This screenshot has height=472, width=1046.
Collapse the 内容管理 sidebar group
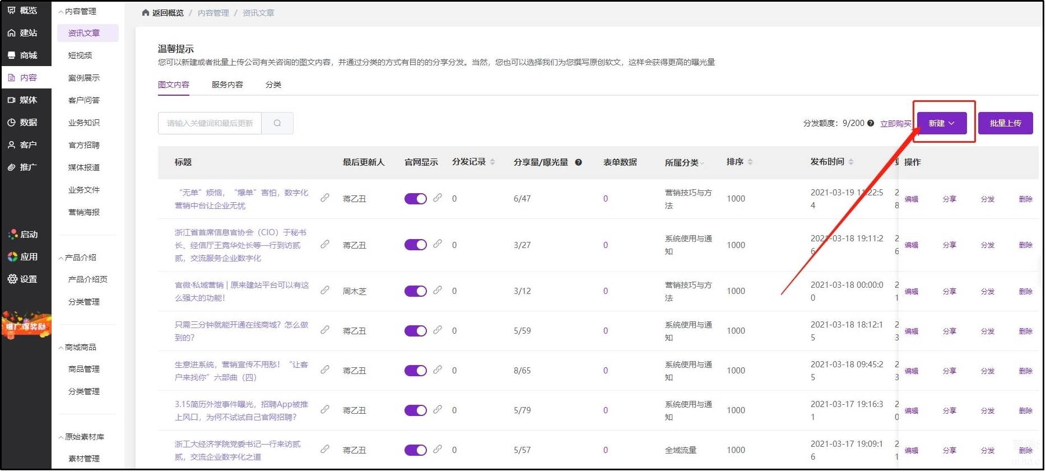click(x=77, y=11)
